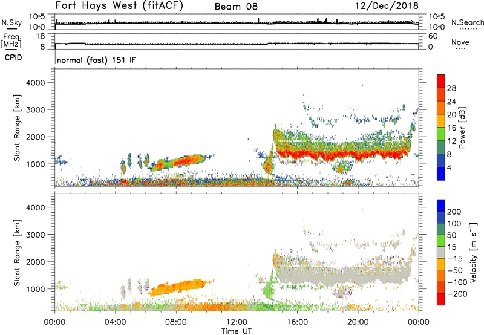
Task: Select the "normal (fast) 151 IF" mode text
Action: pos(96,60)
